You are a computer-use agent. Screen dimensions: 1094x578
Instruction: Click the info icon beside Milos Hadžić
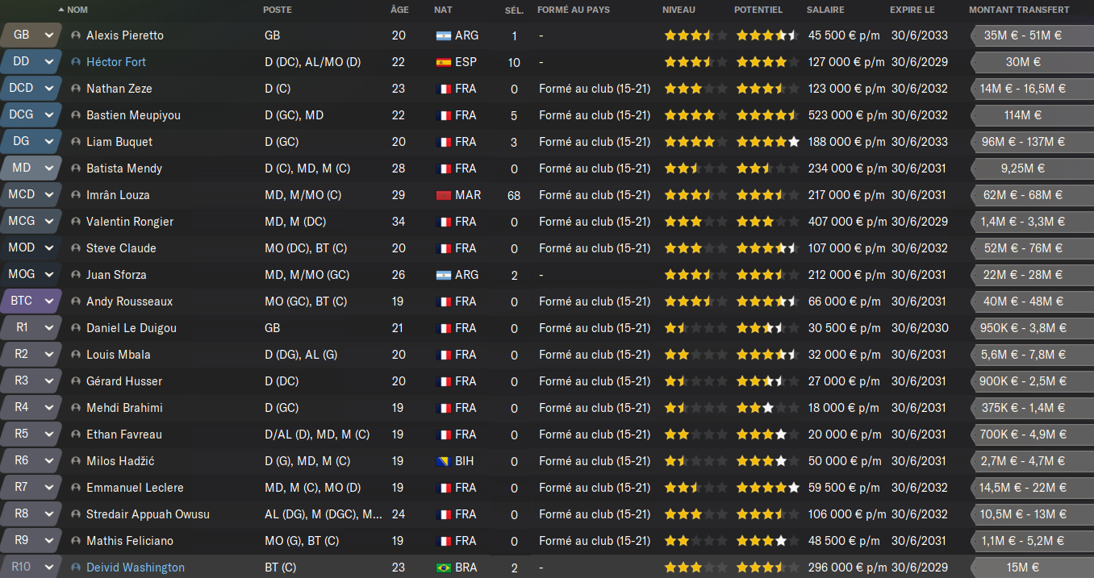pos(76,461)
